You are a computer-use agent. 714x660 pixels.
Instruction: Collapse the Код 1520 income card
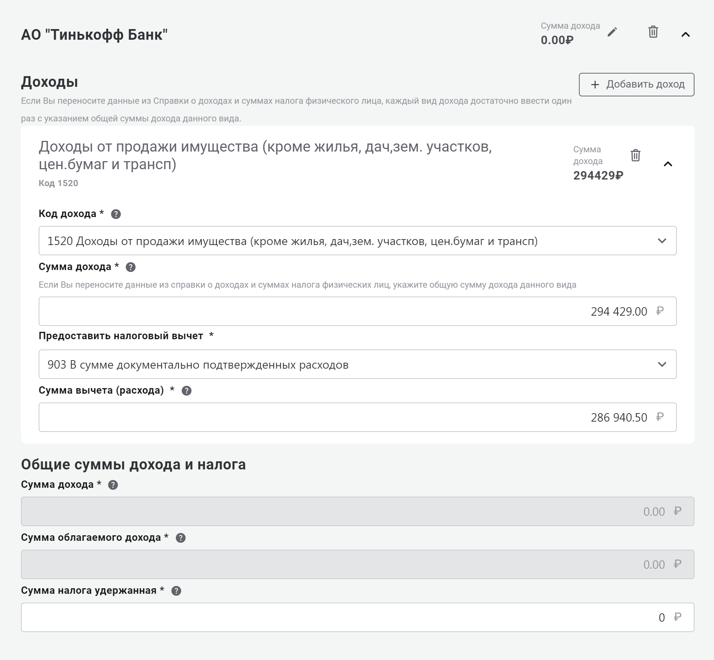[668, 164]
